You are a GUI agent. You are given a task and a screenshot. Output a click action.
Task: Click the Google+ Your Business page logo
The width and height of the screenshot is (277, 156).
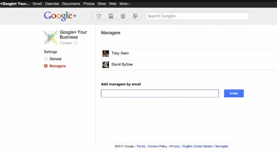[x=51, y=38]
